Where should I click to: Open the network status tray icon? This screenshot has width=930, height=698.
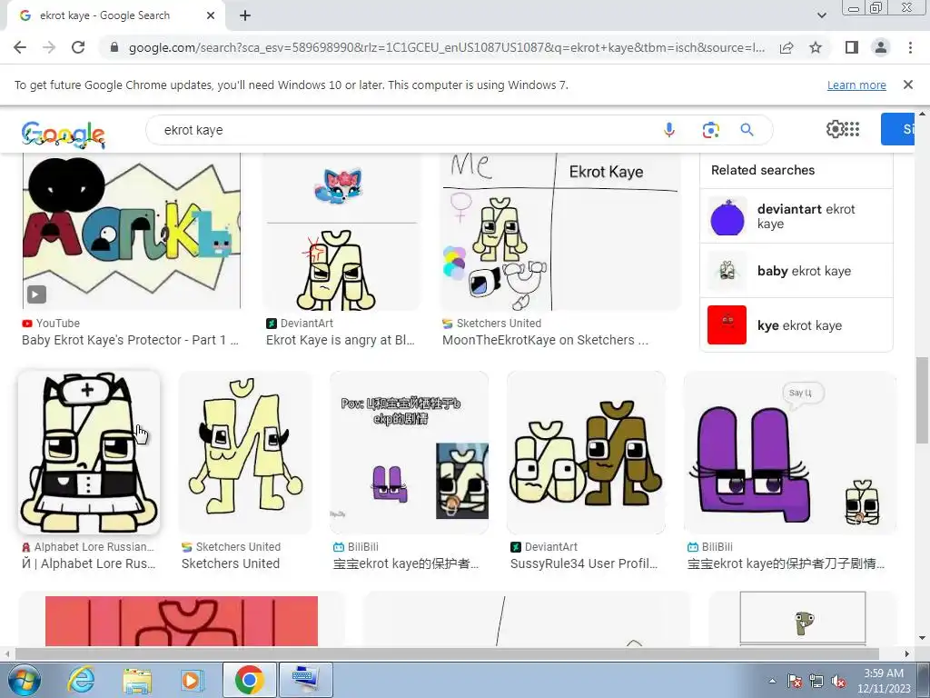pos(816,681)
